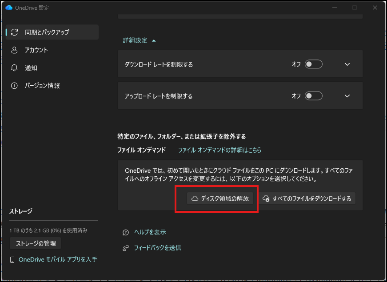Click the person icon beside アカウント
387x282 pixels.
pyautogui.click(x=14, y=50)
